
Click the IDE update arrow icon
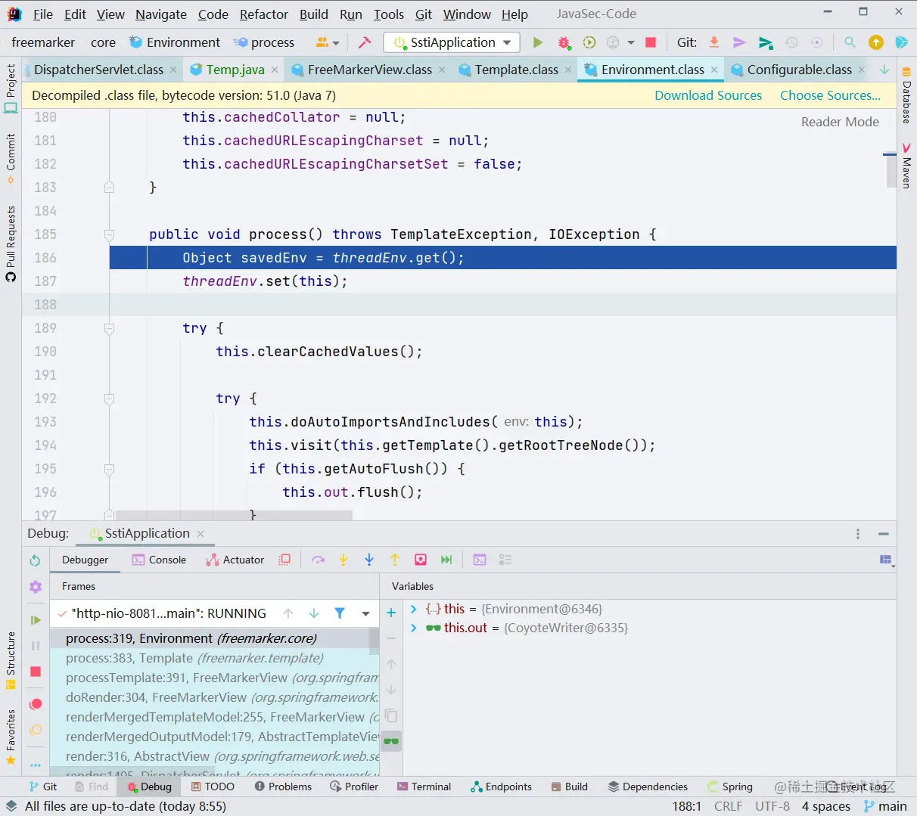click(876, 42)
